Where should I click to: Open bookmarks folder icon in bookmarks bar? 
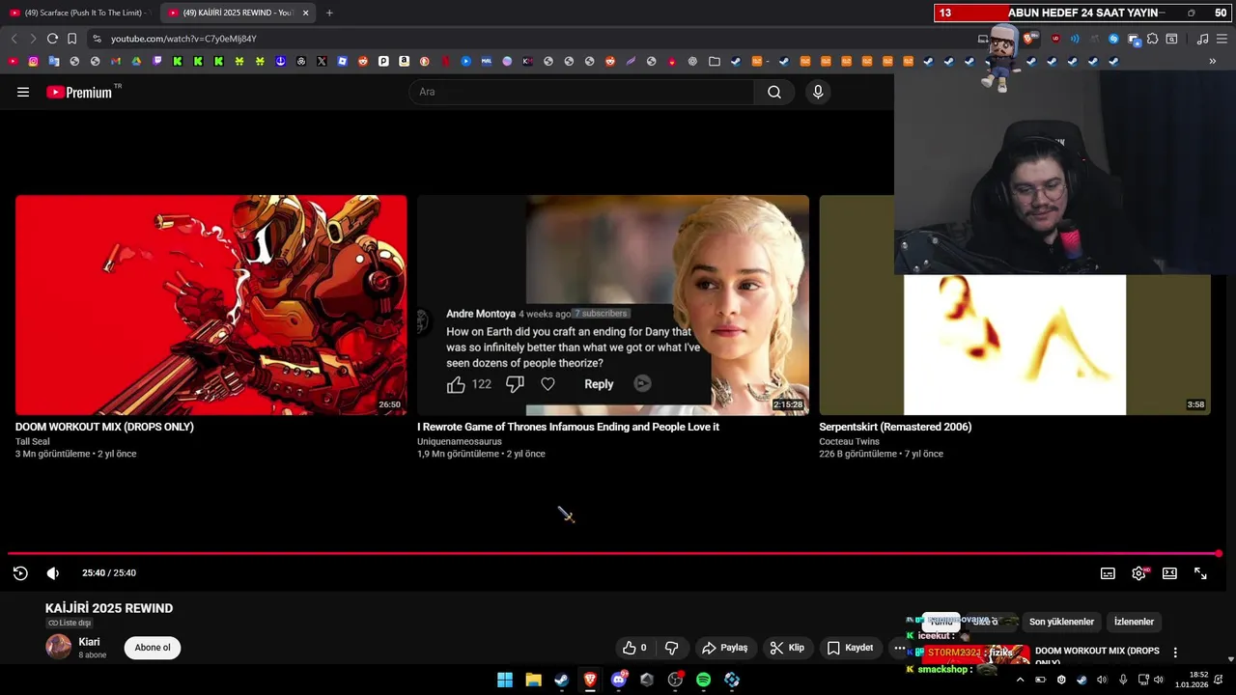pyautogui.click(x=714, y=61)
